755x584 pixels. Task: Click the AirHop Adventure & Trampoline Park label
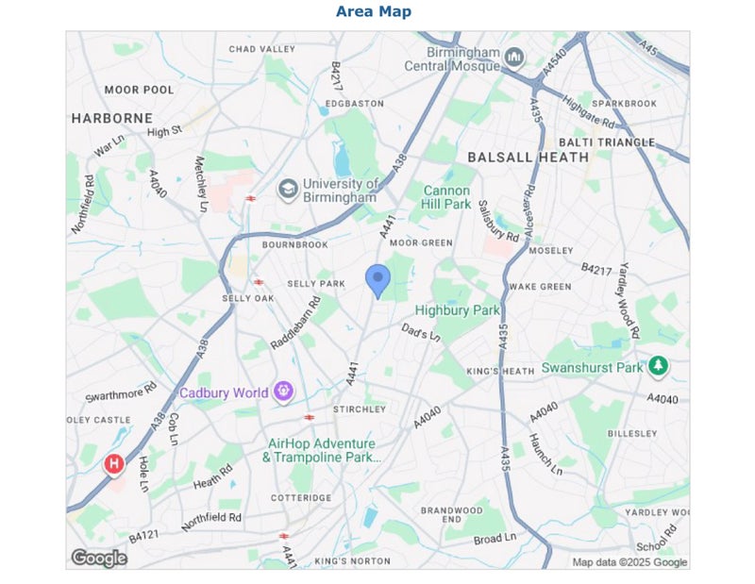pos(321,450)
